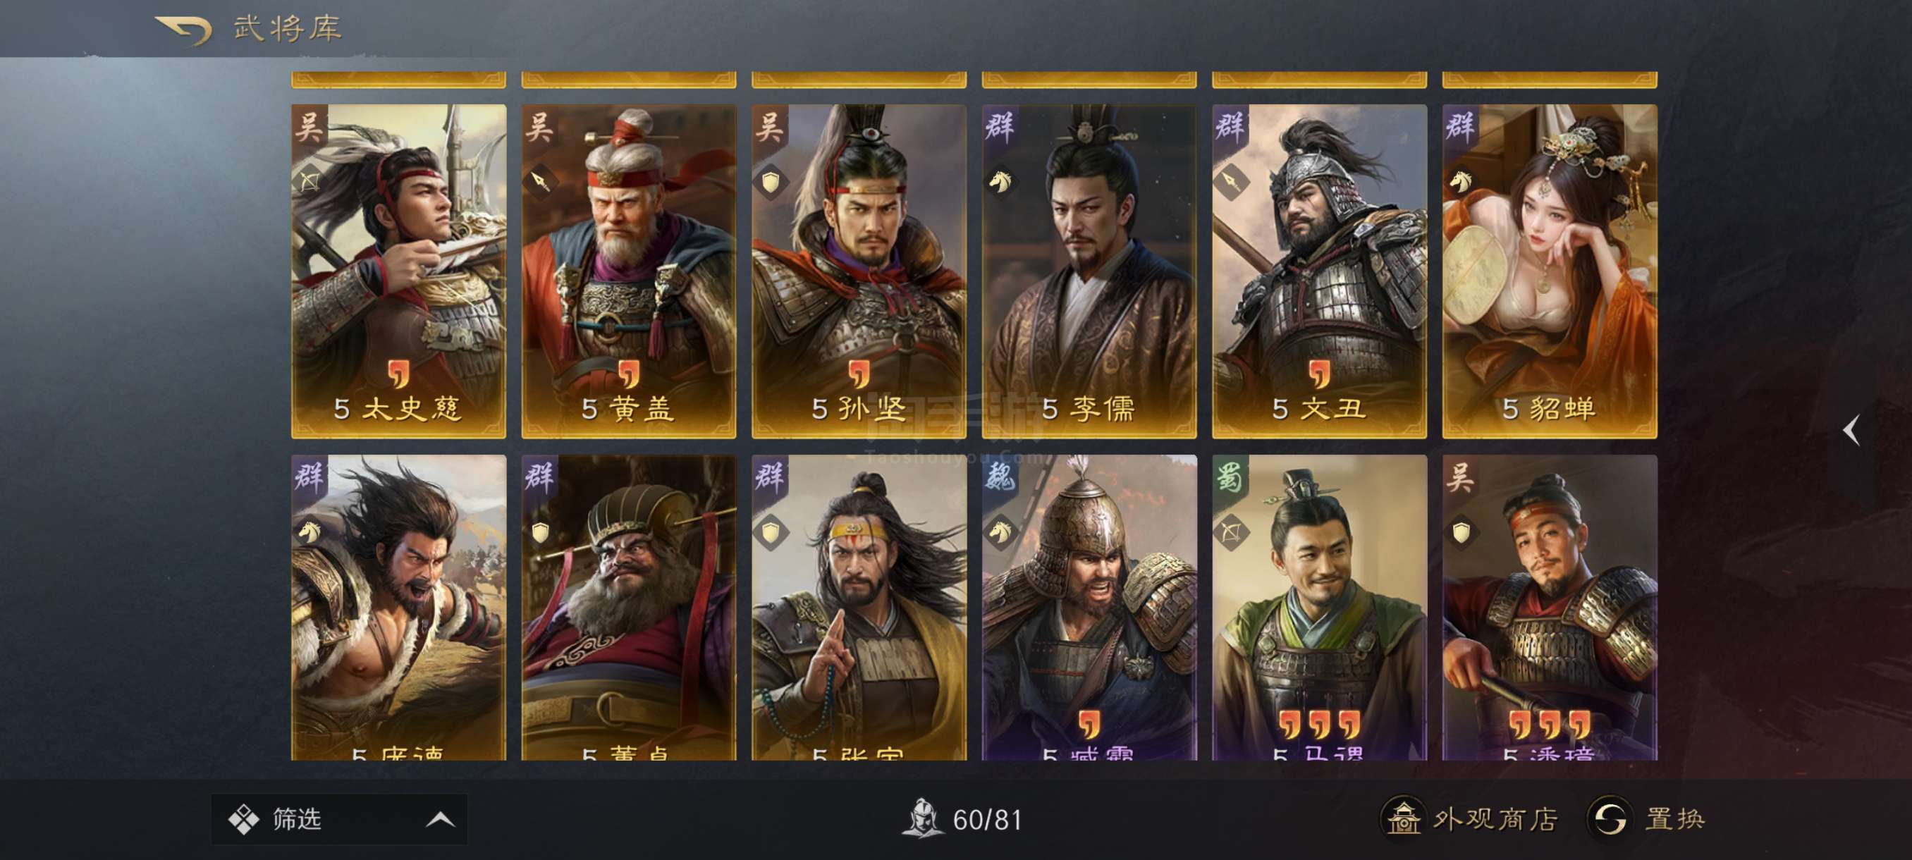Click the 吴 faction badge on 黄盖
Screen dimensions: 1912x860
[x=539, y=127]
